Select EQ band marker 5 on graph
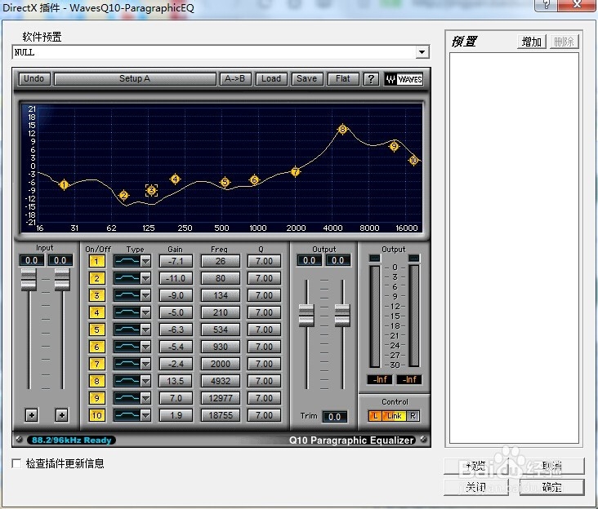Screen dimensions: 598x509 [x=225, y=182]
